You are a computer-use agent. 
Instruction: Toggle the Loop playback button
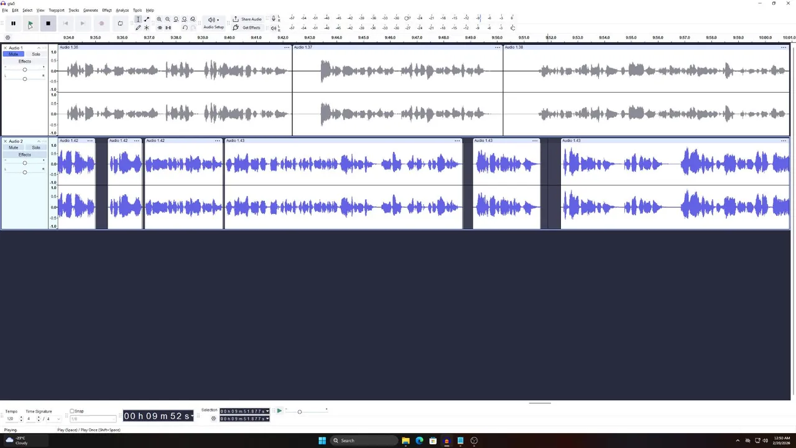(x=120, y=24)
